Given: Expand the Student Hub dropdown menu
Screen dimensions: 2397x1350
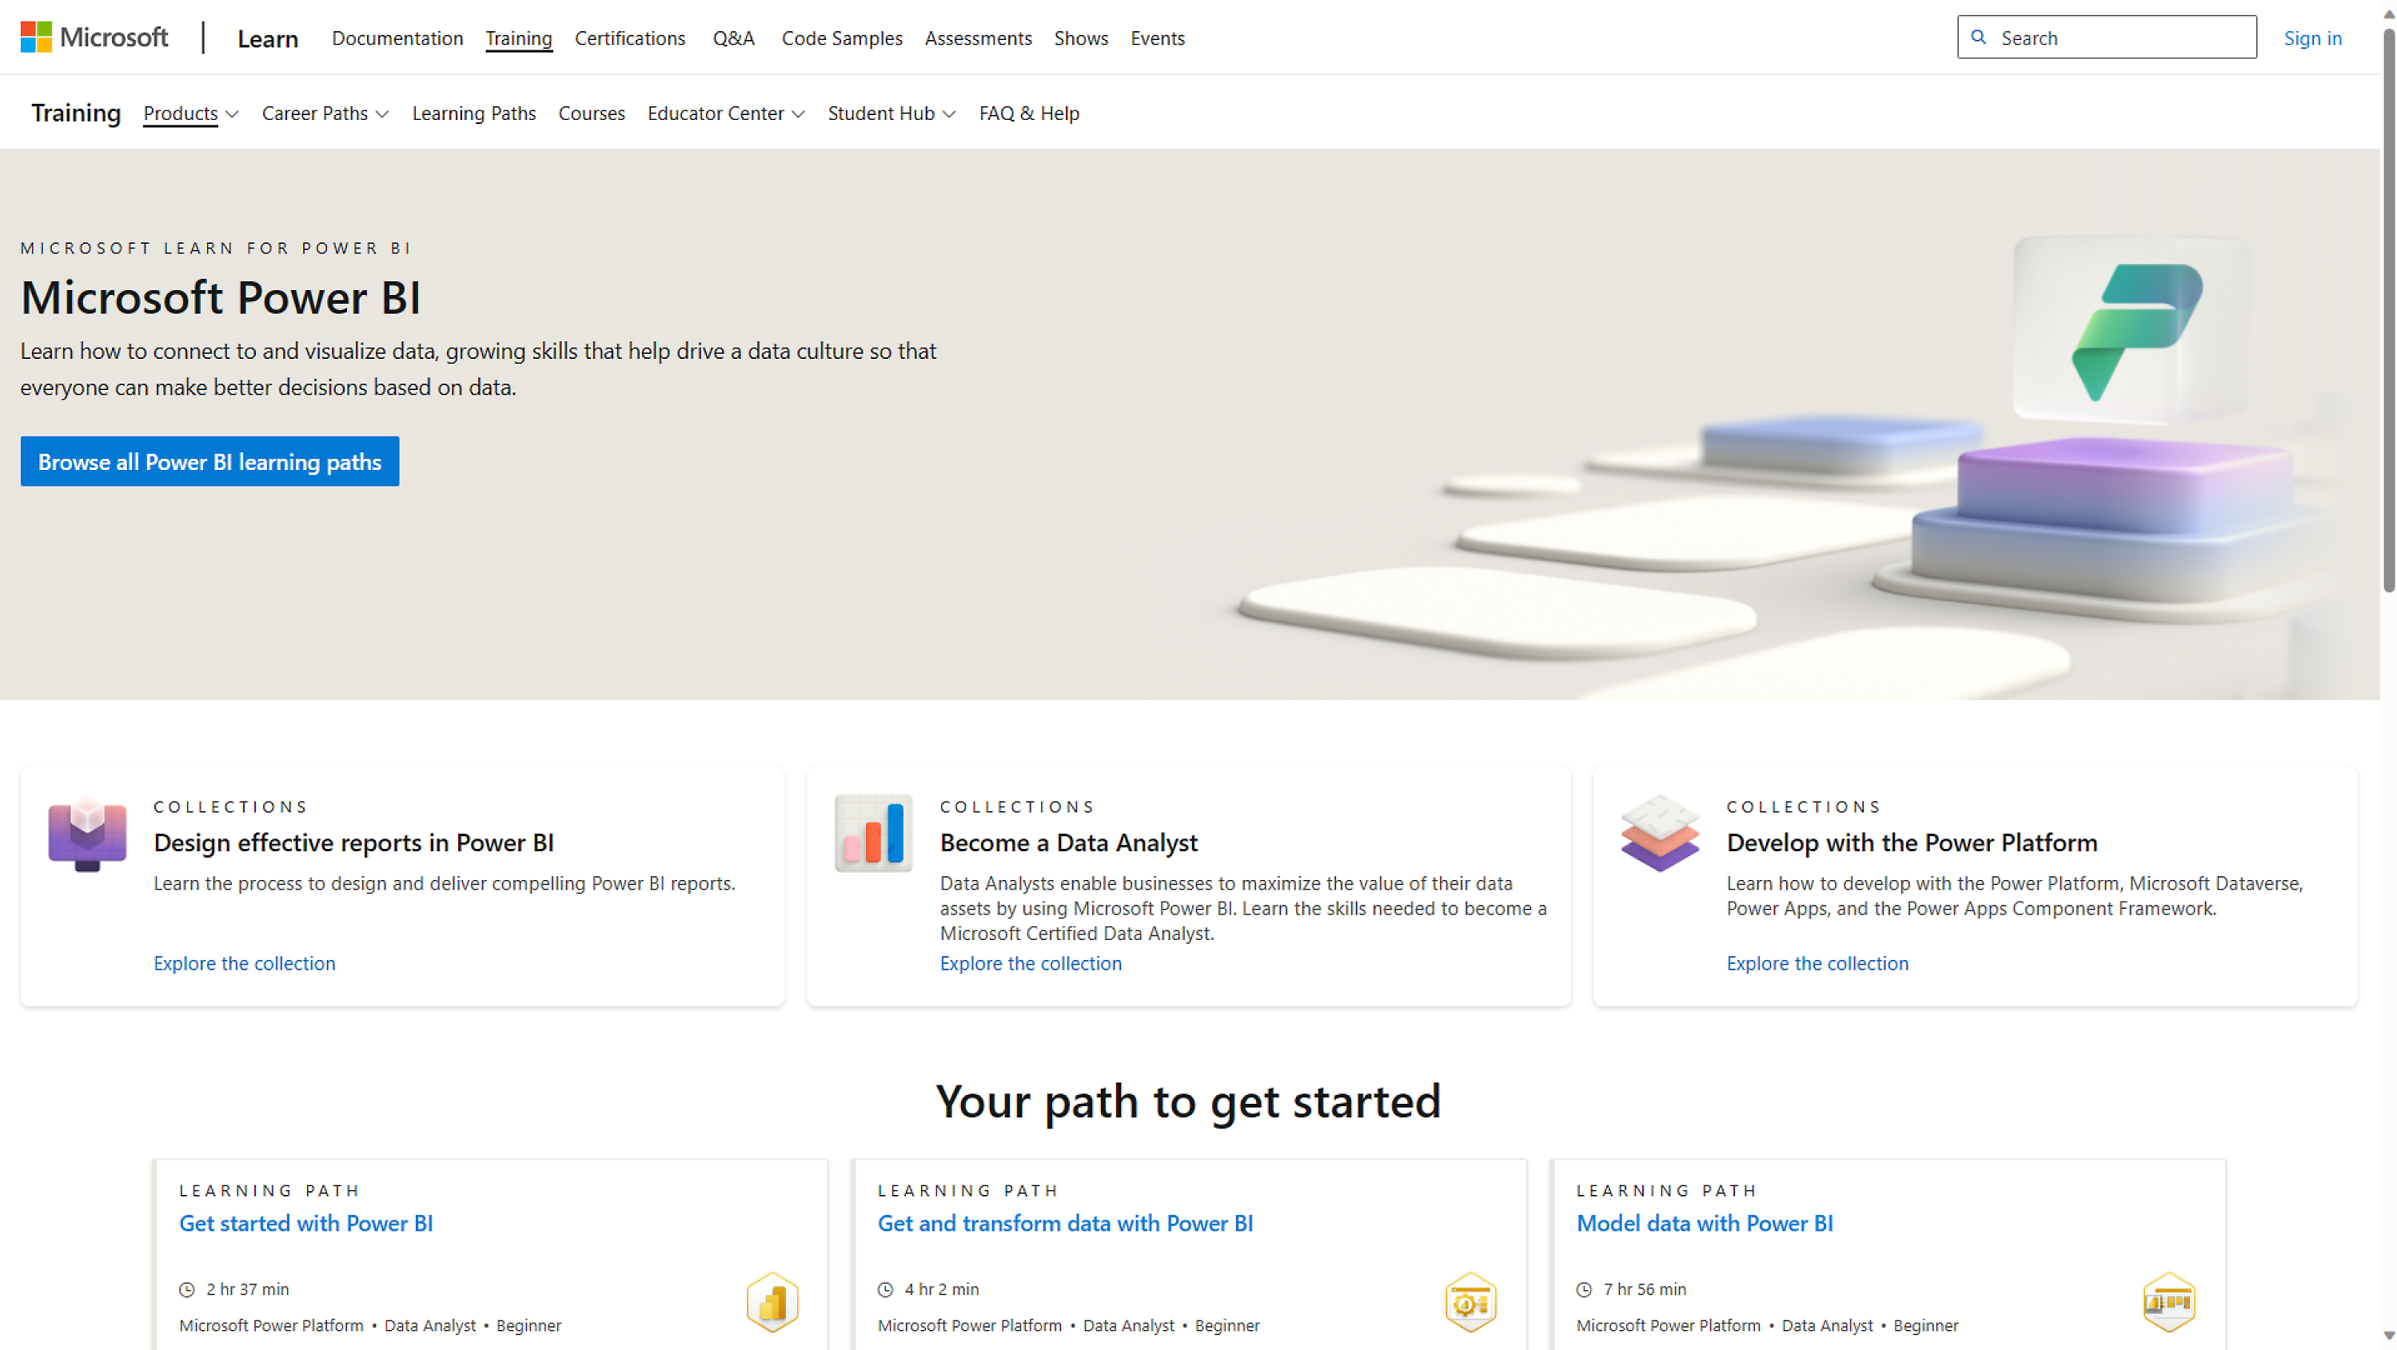Looking at the screenshot, I should (x=891, y=112).
